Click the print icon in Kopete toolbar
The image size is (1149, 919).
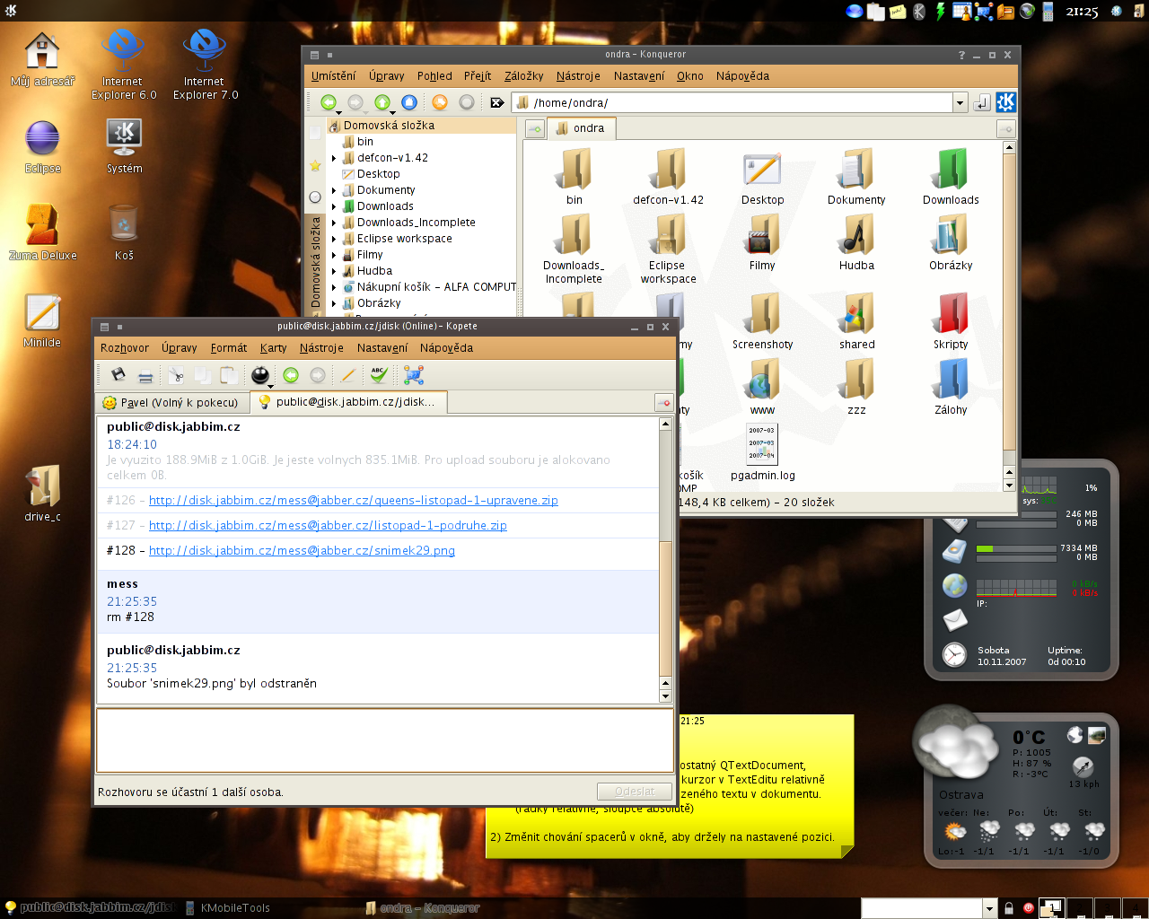coord(145,375)
